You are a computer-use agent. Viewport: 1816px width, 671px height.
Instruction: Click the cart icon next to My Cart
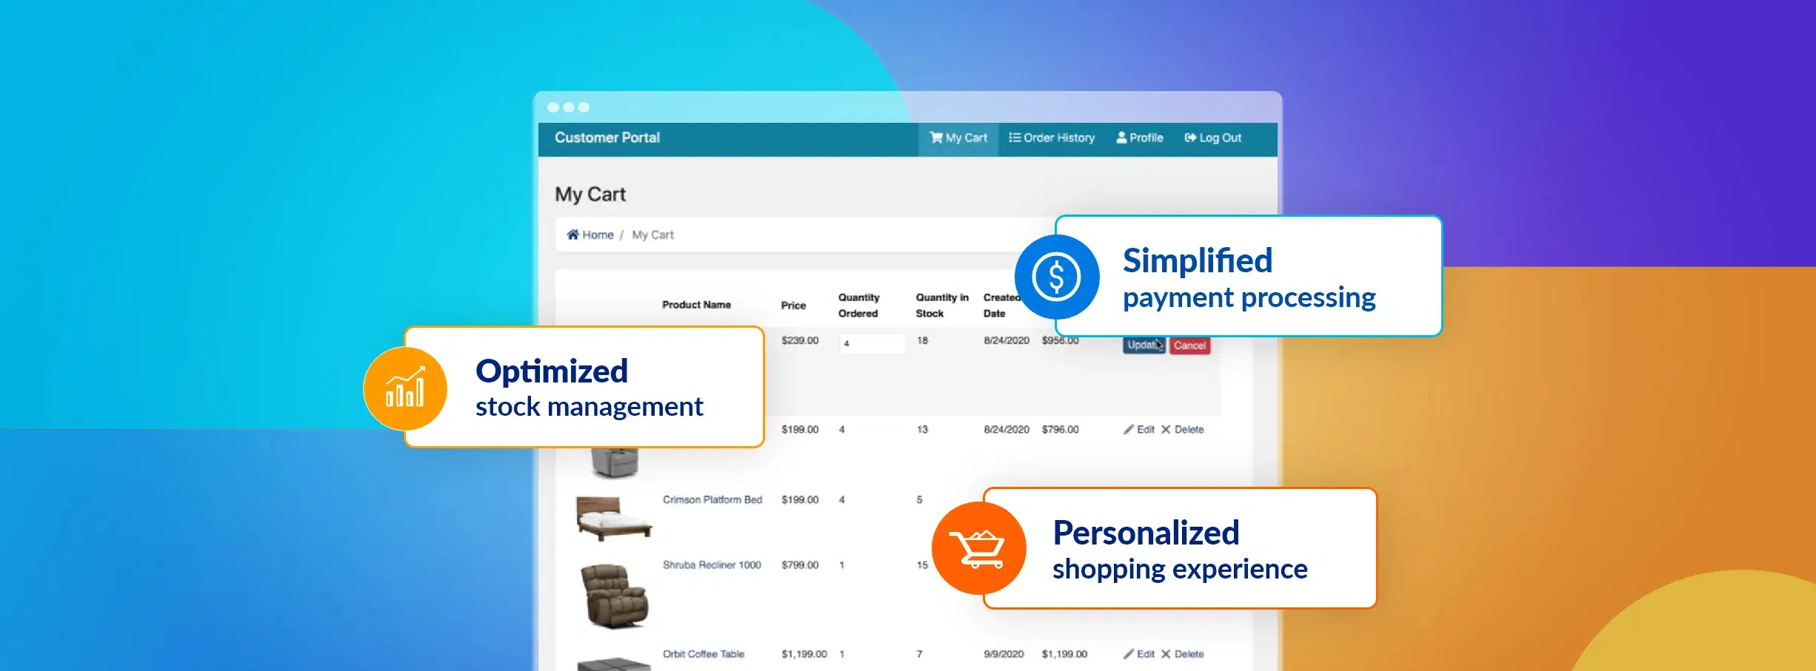click(x=936, y=138)
